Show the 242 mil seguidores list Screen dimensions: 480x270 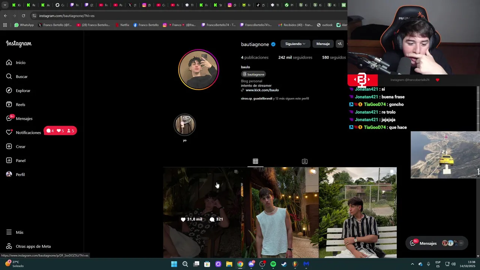coord(295,57)
